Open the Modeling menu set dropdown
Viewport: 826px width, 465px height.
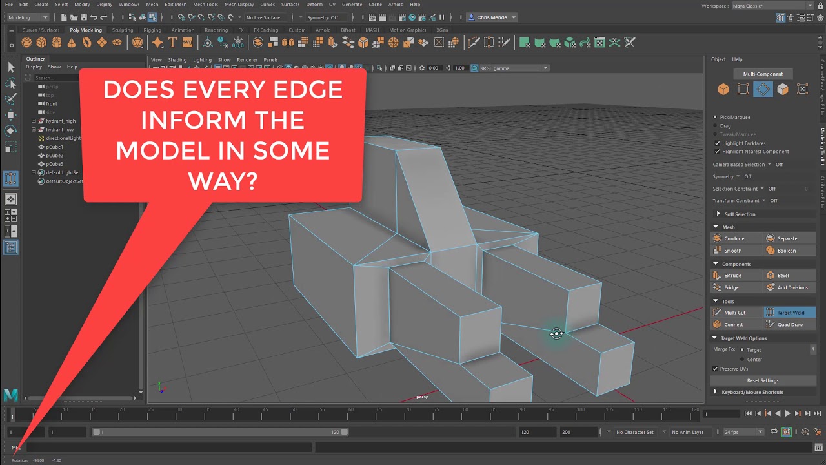pyautogui.click(x=28, y=17)
